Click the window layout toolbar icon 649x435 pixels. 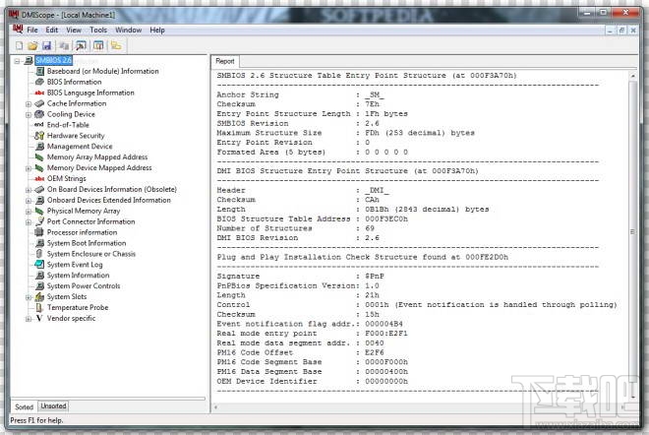coord(98,45)
